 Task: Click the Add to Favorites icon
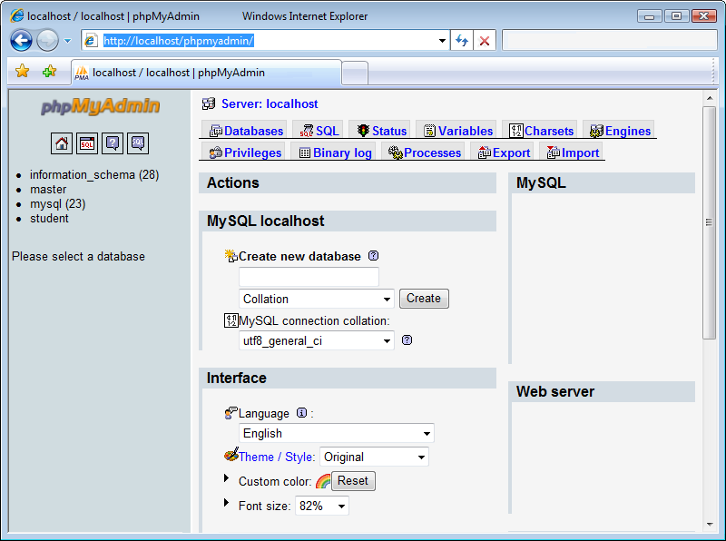(49, 72)
